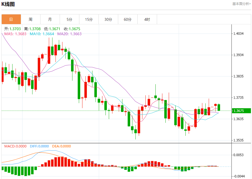The image size is (252, 179).
Task: Click the 1.3934 price axis label
Action: coord(238,55)
